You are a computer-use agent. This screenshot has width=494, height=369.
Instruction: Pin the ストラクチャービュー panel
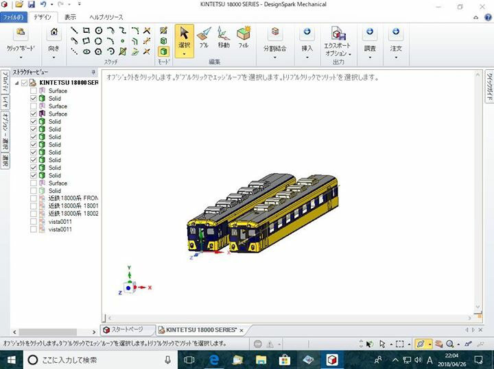[93, 73]
